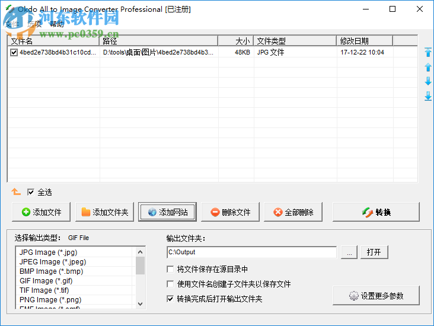Click the 打开 output folder button
The image size is (434, 326).
(x=374, y=252)
